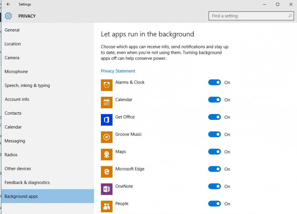Click the back arrow to return
The image size is (297, 214).
coord(8,4)
